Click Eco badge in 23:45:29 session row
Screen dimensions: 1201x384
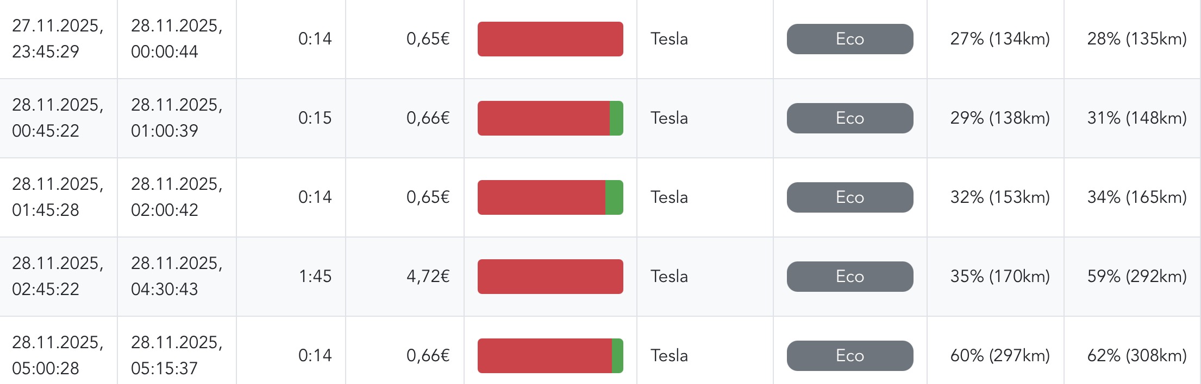849,39
